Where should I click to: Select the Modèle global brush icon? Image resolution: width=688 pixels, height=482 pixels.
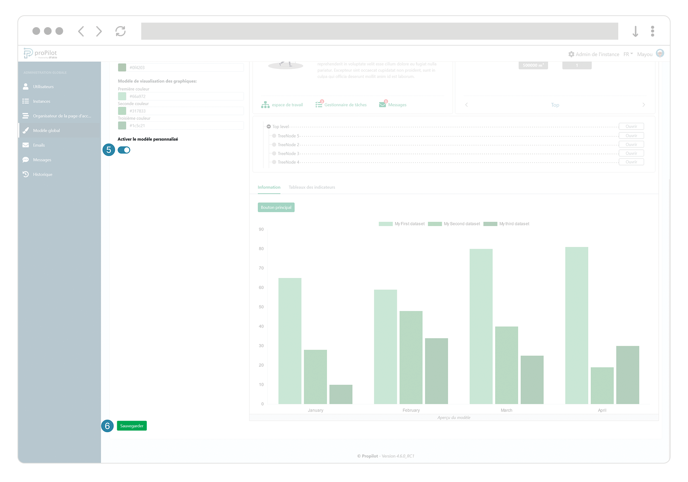(x=26, y=130)
